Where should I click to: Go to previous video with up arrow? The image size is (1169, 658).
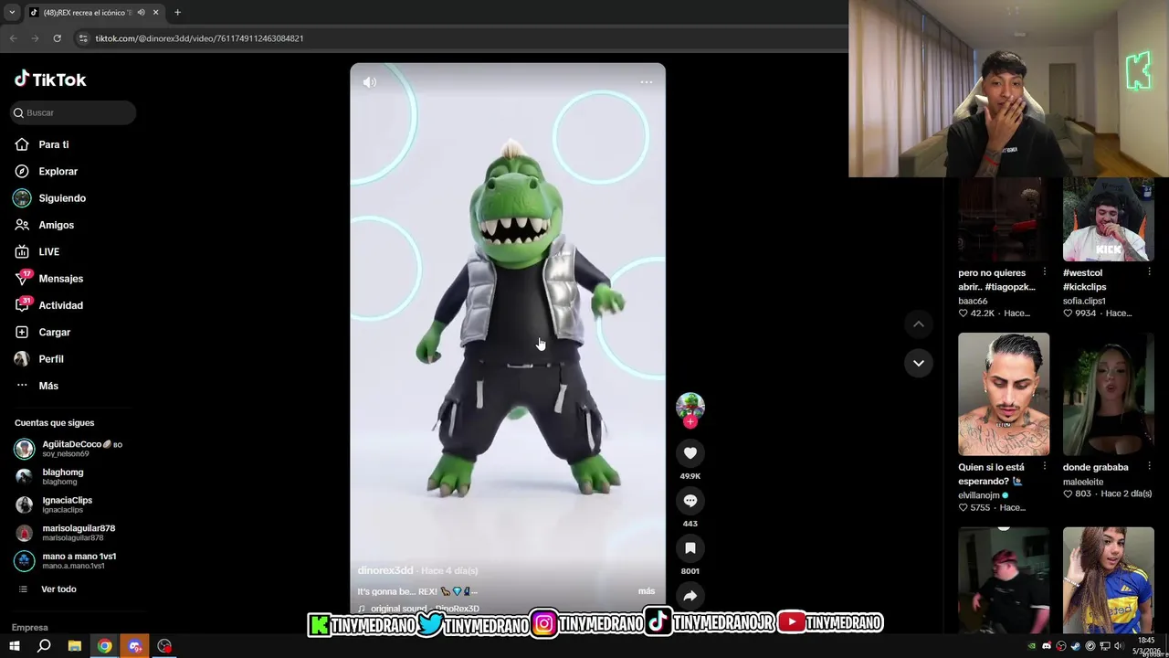tap(919, 324)
